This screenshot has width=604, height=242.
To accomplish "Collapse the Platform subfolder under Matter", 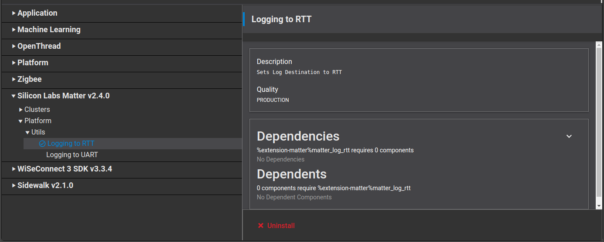I will coord(21,121).
